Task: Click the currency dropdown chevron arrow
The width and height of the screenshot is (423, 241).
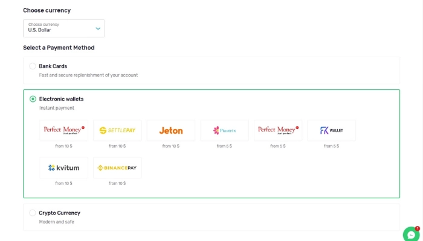Action: click(x=98, y=28)
